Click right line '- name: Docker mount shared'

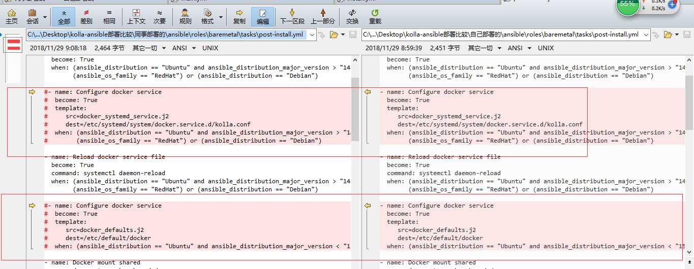coord(428,262)
